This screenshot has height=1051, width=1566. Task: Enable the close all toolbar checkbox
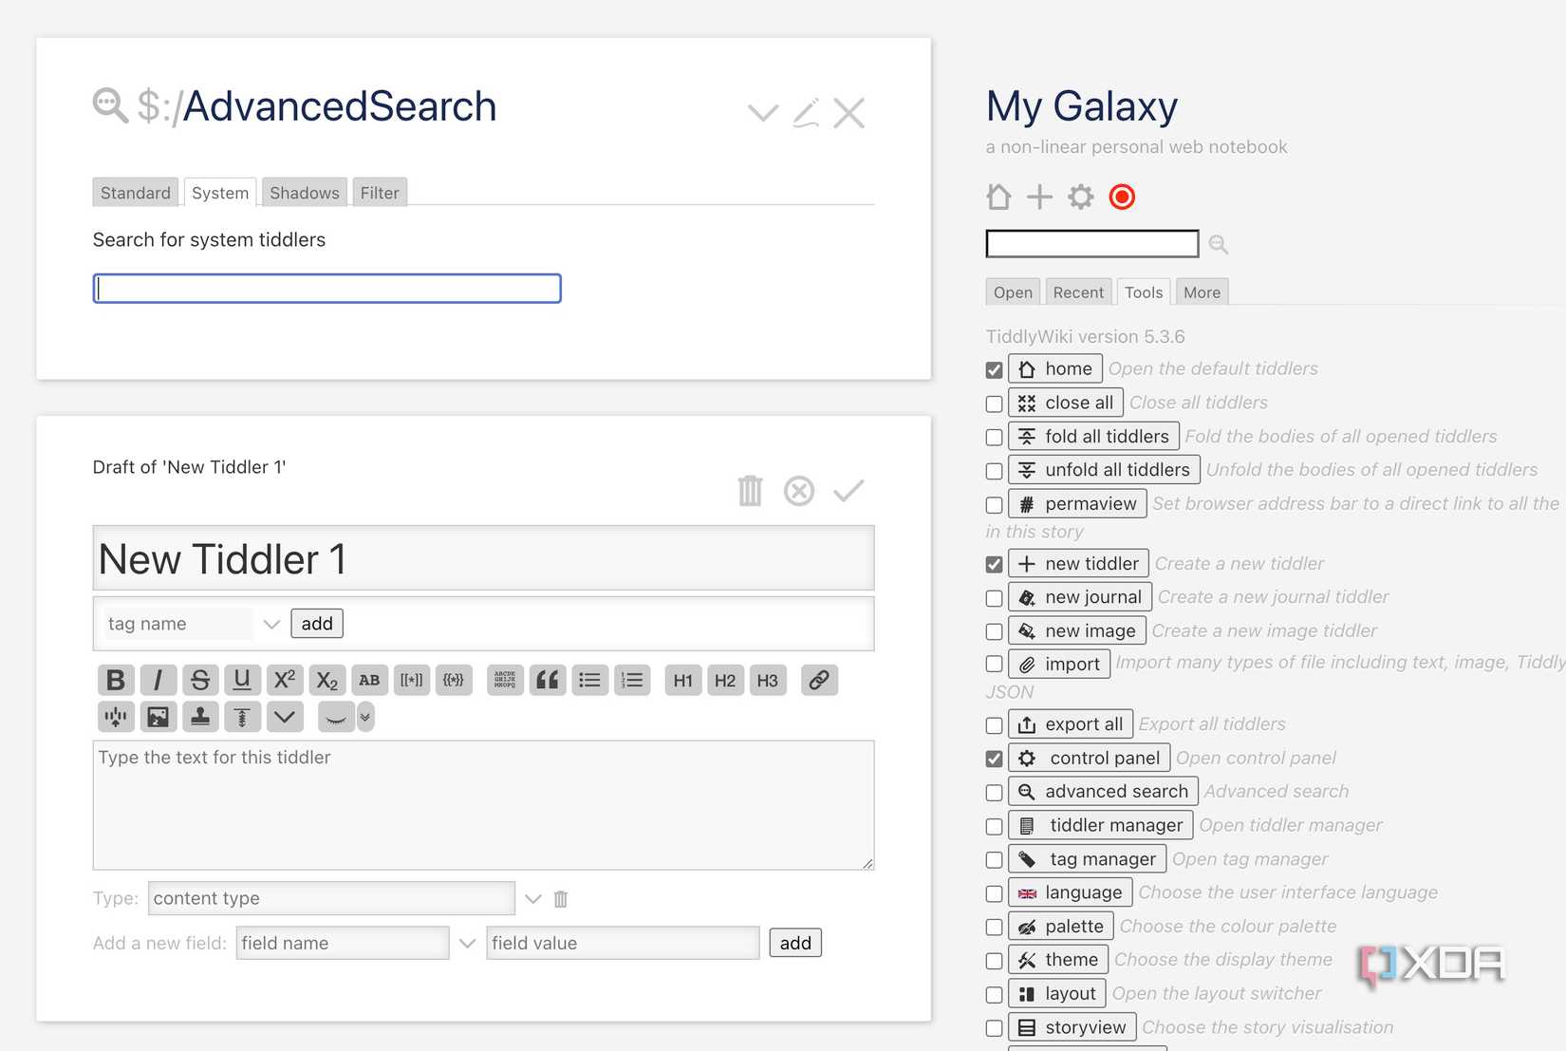pyautogui.click(x=994, y=404)
